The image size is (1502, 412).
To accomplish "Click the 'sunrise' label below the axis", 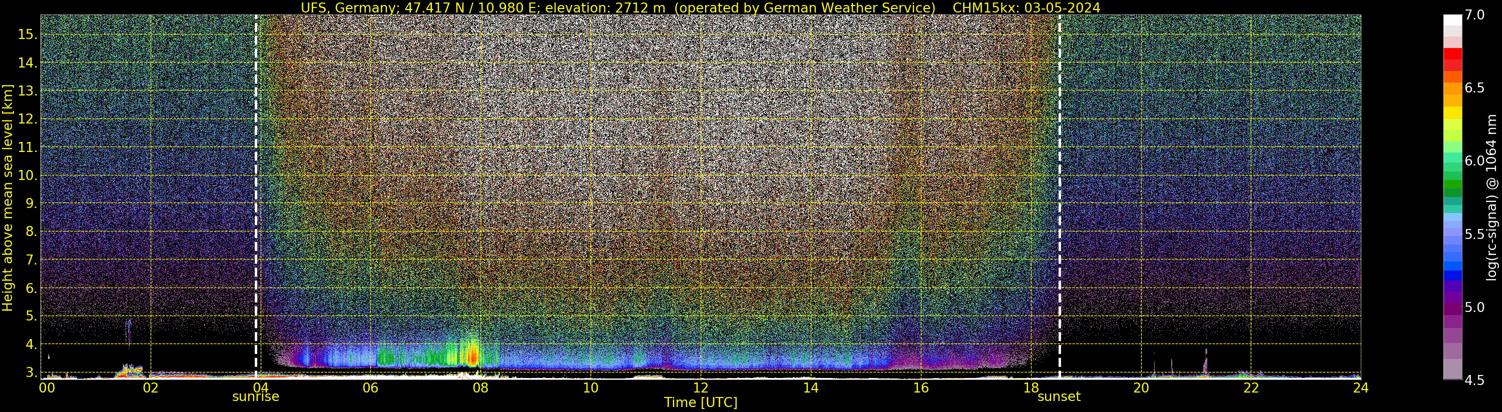I will tap(255, 397).
